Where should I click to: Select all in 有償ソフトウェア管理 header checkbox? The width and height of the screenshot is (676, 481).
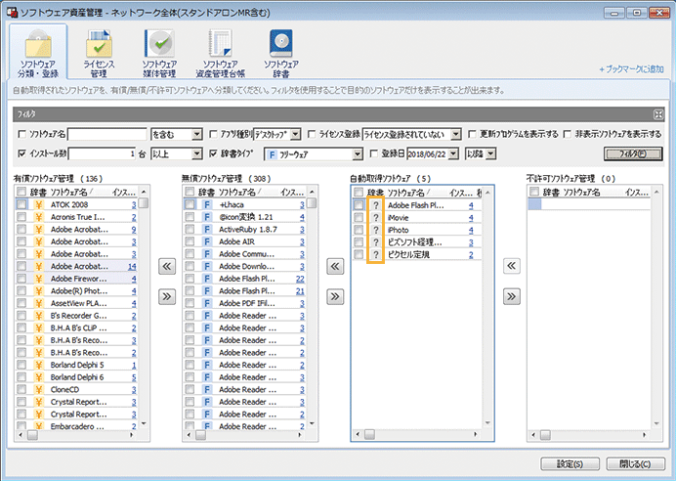(21, 192)
